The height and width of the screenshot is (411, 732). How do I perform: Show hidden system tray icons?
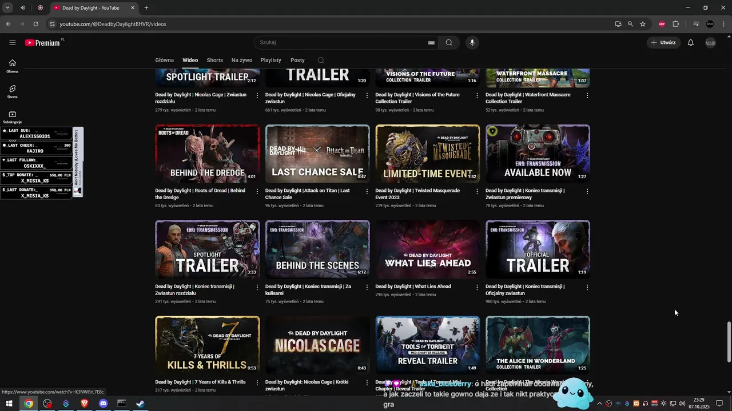coord(599,404)
